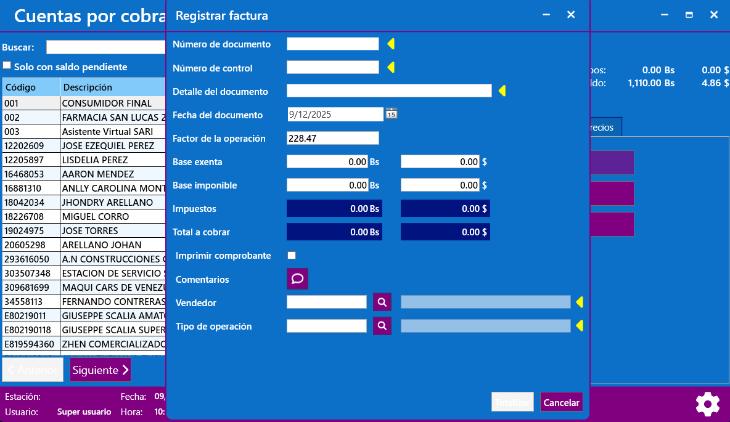Click the Base imponible dollar input
The height and width of the screenshot is (422, 730).
pos(440,185)
